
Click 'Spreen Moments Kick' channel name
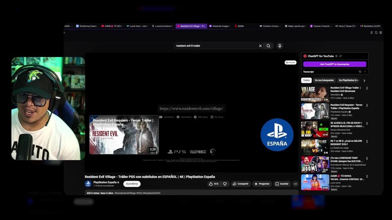(x=340, y=130)
